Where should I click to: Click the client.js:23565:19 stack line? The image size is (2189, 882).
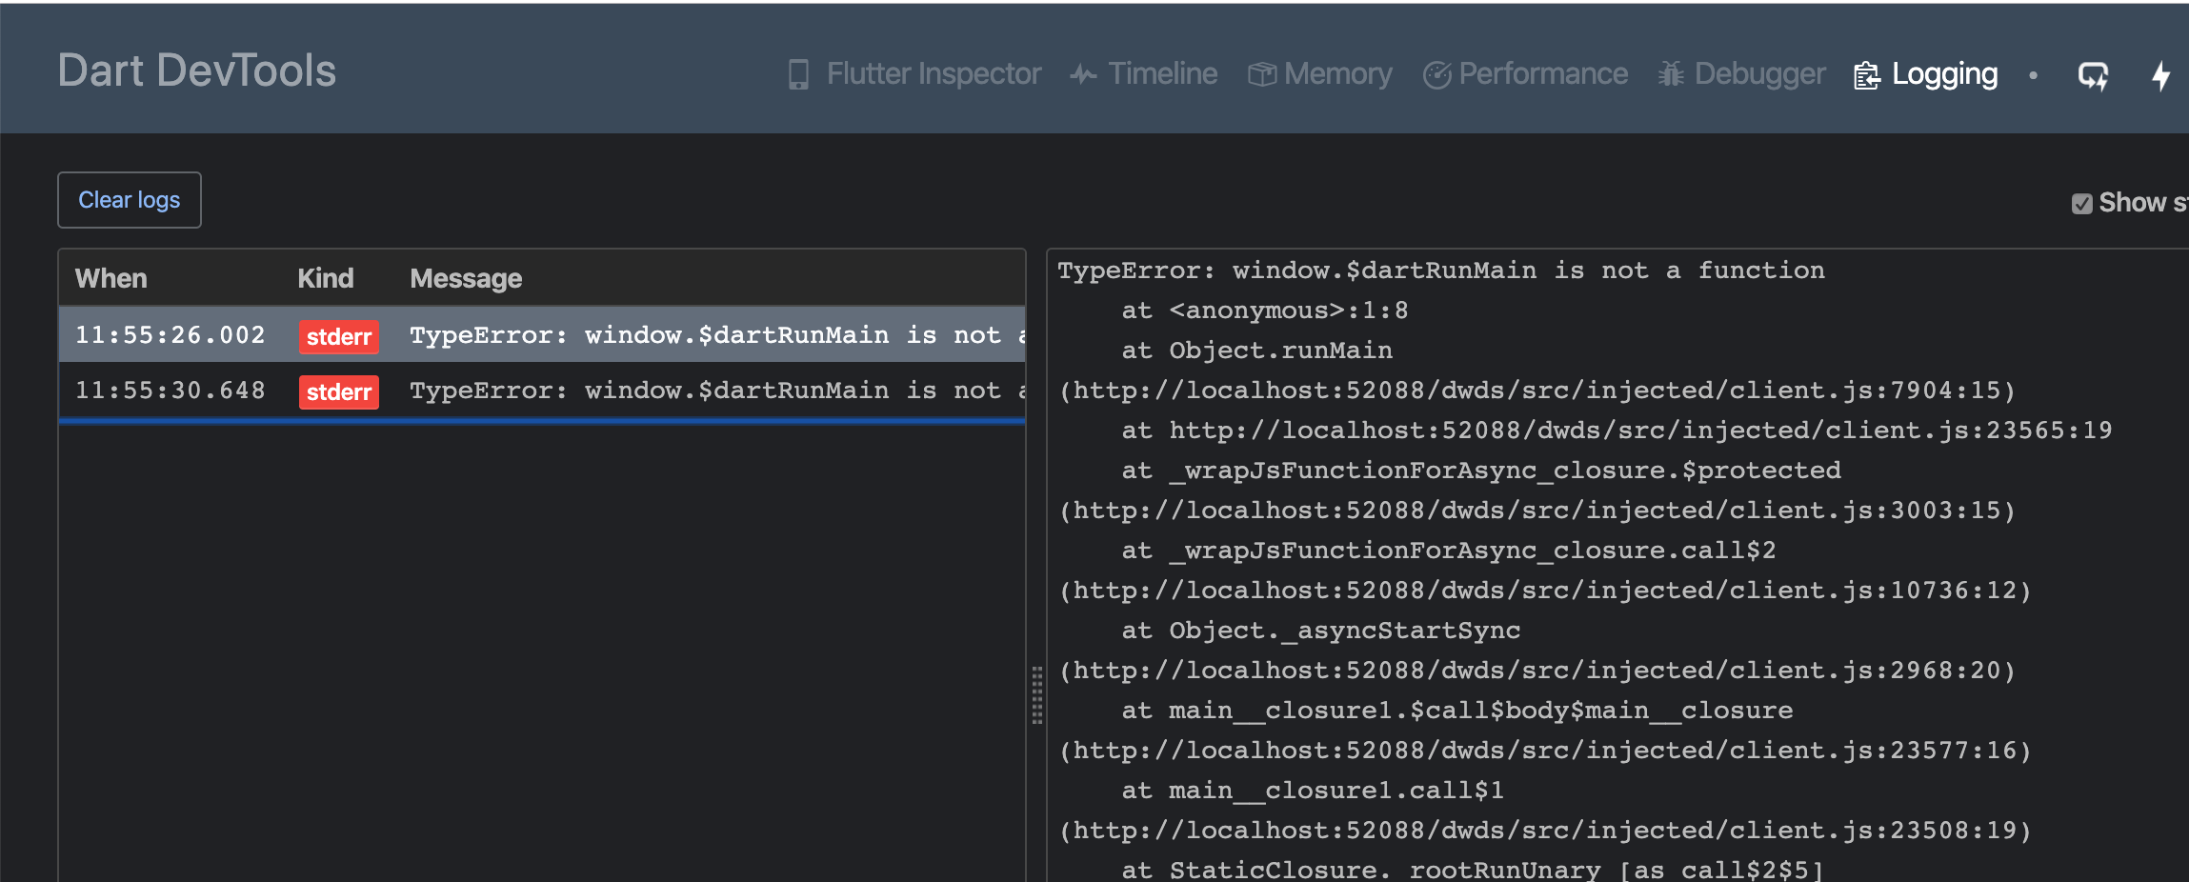[x=1617, y=431]
